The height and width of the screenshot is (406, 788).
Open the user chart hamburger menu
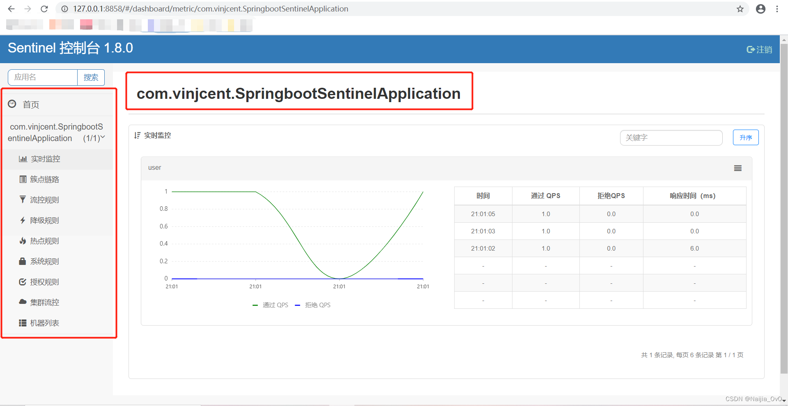click(738, 168)
